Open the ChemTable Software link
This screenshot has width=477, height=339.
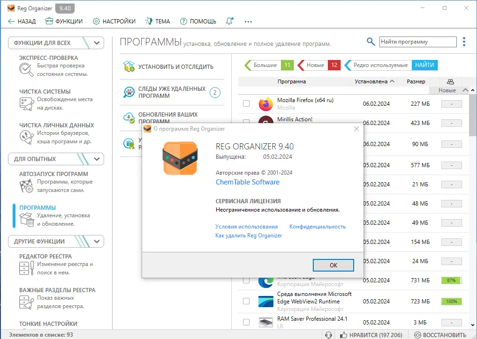click(x=248, y=182)
